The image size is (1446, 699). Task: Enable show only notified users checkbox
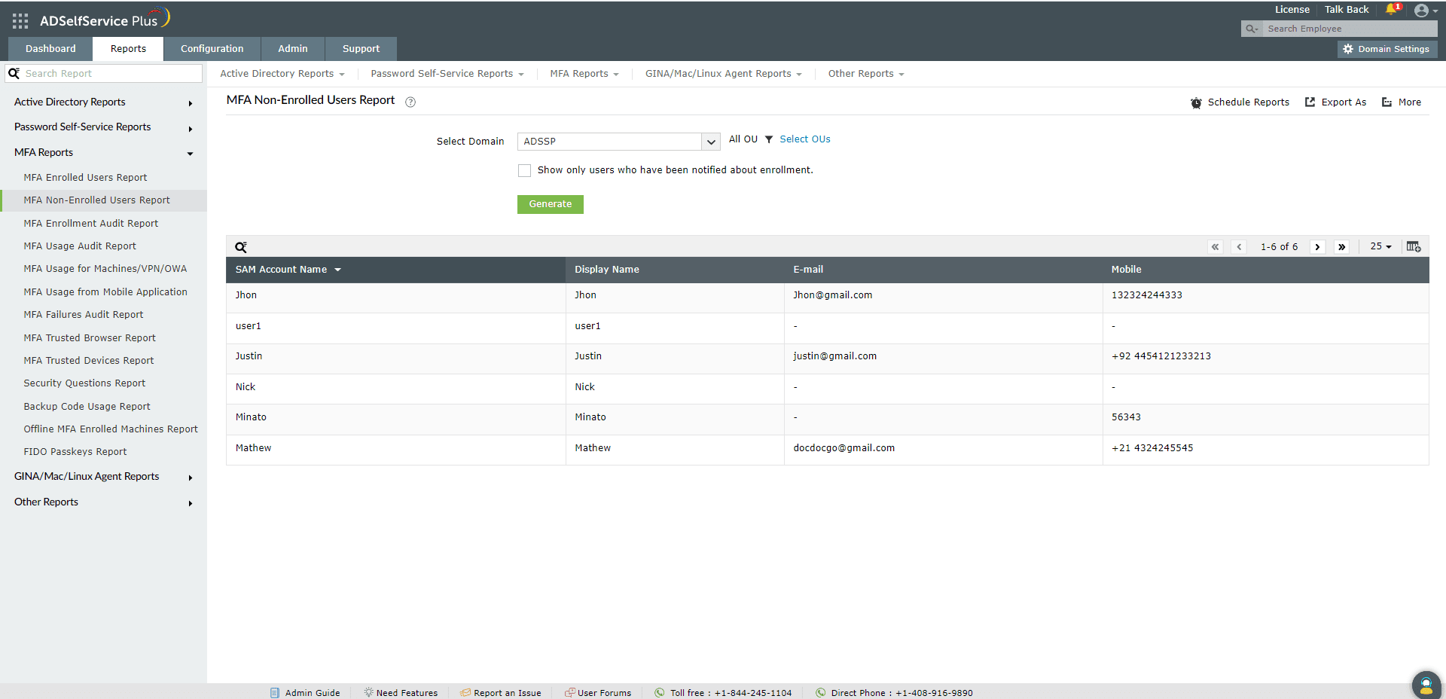tap(524, 171)
